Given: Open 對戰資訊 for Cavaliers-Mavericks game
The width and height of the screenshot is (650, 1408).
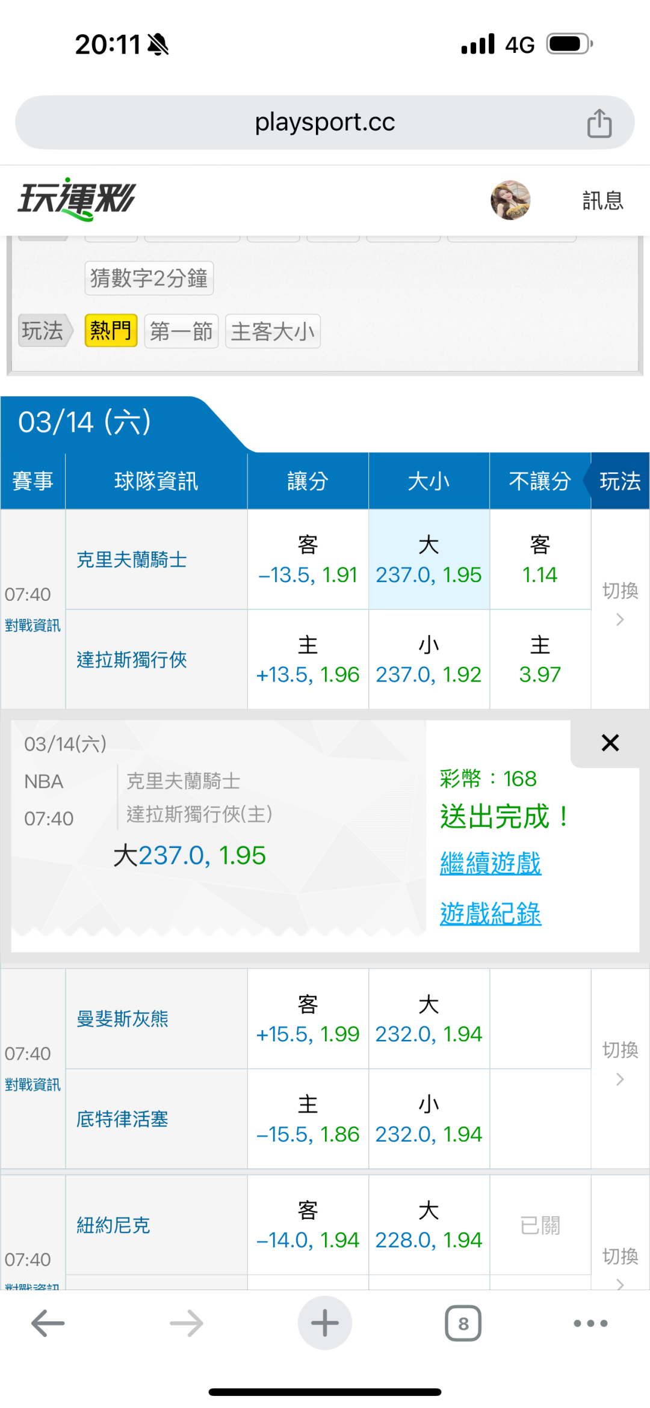Looking at the screenshot, I should (32, 626).
